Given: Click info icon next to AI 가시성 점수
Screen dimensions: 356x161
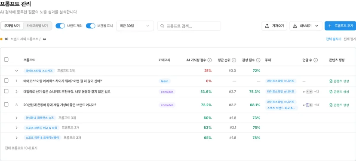Looking at the screenshot, I should (x=209, y=60).
